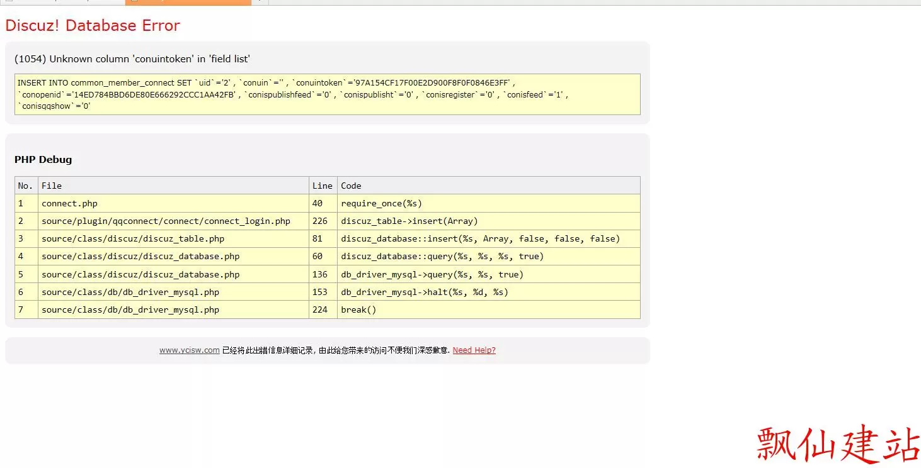Click row number 4 in debug table

[x=26, y=256]
